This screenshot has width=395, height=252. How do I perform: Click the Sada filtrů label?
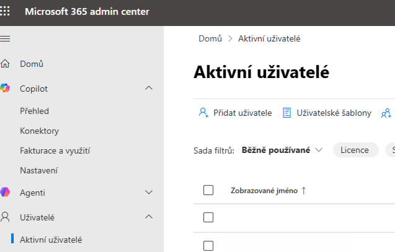[214, 150]
